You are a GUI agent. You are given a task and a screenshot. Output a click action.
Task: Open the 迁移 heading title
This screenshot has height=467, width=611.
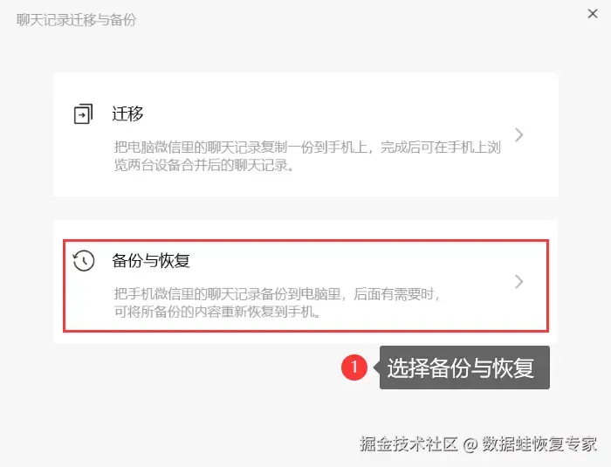click(x=127, y=113)
